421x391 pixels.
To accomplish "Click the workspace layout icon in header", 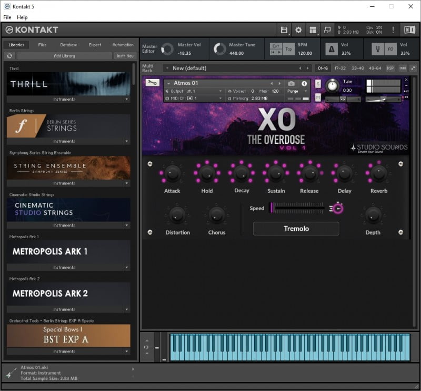I will pos(313,30).
